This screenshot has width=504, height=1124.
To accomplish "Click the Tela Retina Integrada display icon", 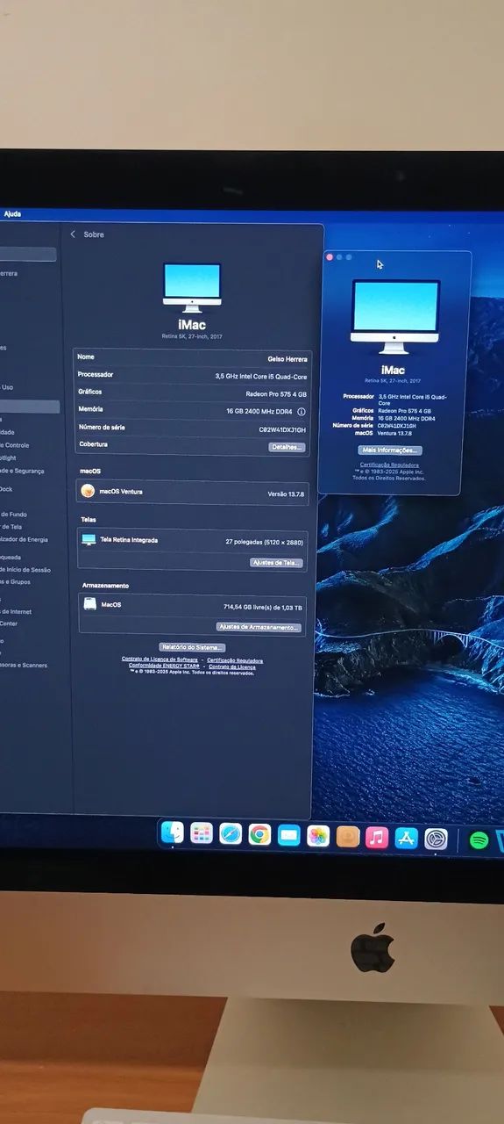I will (x=89, y=540).
